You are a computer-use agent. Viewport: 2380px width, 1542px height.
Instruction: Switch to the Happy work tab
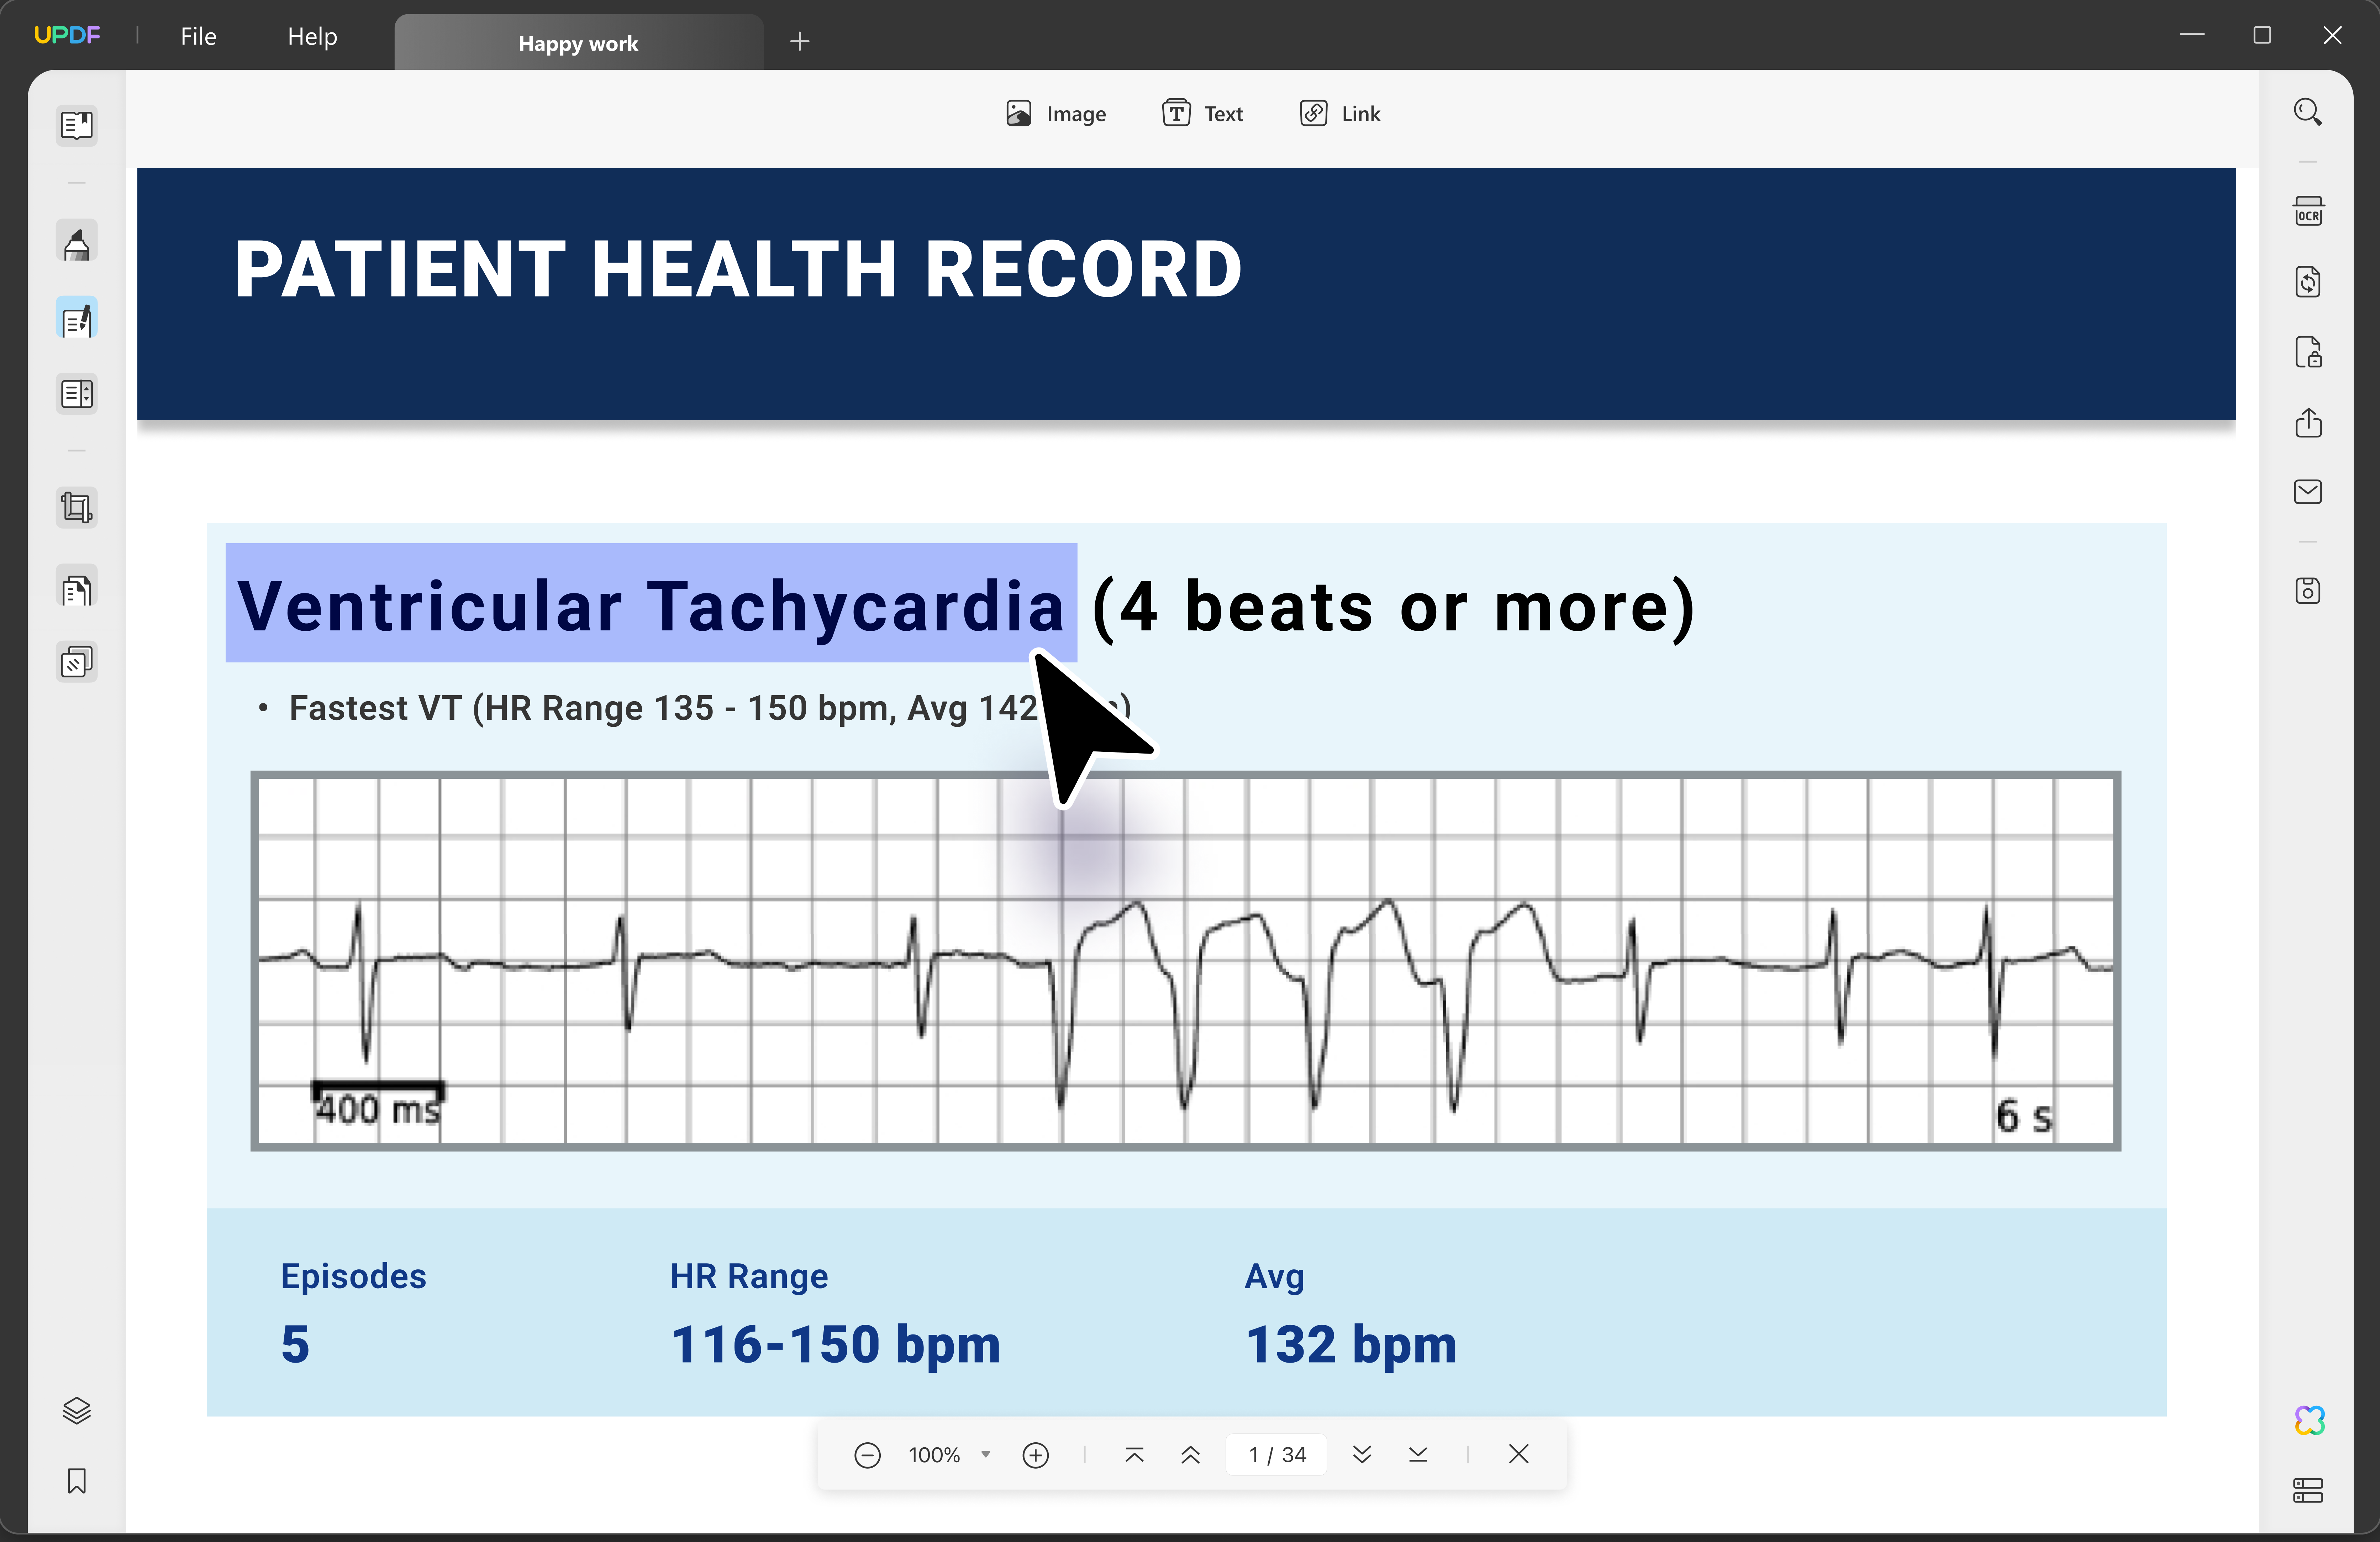tap(578, 43)
